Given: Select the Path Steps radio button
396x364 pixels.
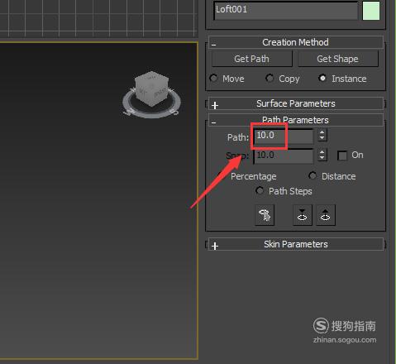Looking at the screenshot, I should click(260, 190).
